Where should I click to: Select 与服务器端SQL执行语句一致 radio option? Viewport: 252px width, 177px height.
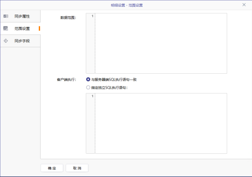coord(88,79)
